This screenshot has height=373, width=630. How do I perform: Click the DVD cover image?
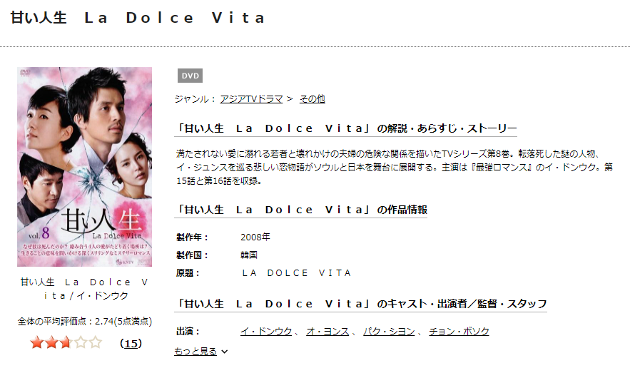[84, 167]
